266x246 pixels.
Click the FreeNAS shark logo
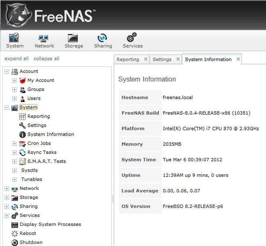click(18, 15)
